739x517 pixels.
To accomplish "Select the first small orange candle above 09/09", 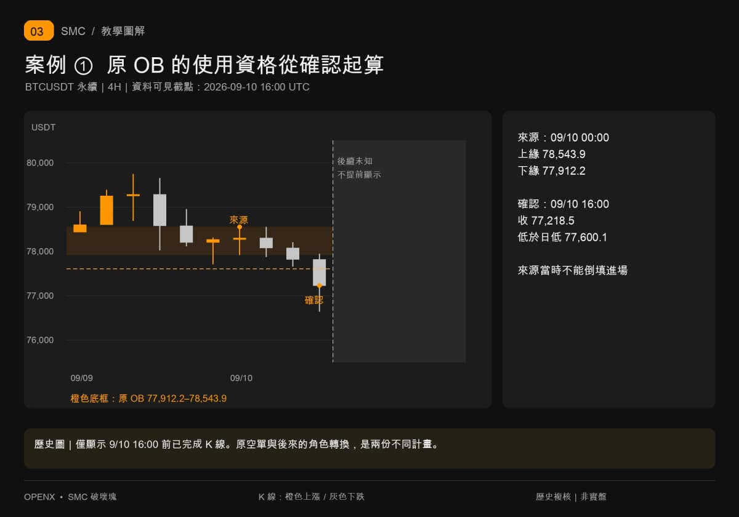I will pos(80,228).
